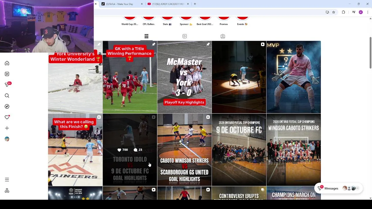The height and width of the screenshot is (209, 372).
Task: Open the Promos story highlight
Action: click(x=224, y=21)
